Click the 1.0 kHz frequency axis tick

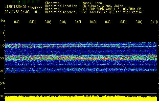coord(2,46)
